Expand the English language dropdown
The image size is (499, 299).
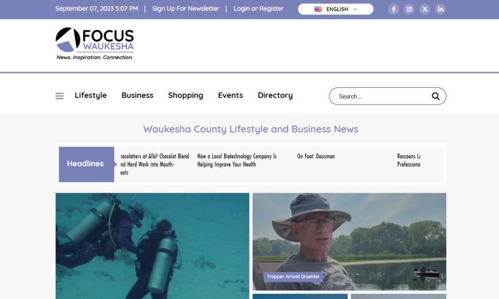[355, 10]
